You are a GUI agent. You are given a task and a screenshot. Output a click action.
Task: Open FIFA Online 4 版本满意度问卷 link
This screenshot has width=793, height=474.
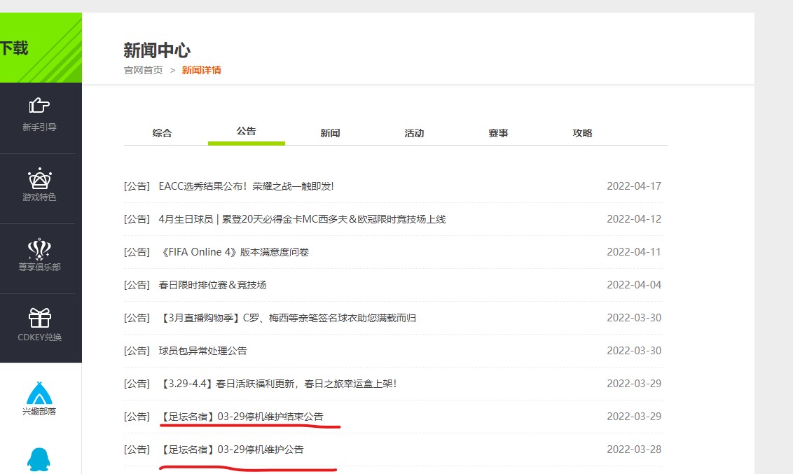(x=234, y=252)
